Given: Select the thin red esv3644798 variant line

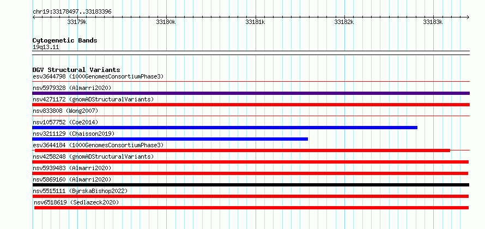Looking at the screenshot, I should (251, 82).
